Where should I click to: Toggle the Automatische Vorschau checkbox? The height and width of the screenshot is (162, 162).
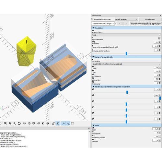pos(92,19)
